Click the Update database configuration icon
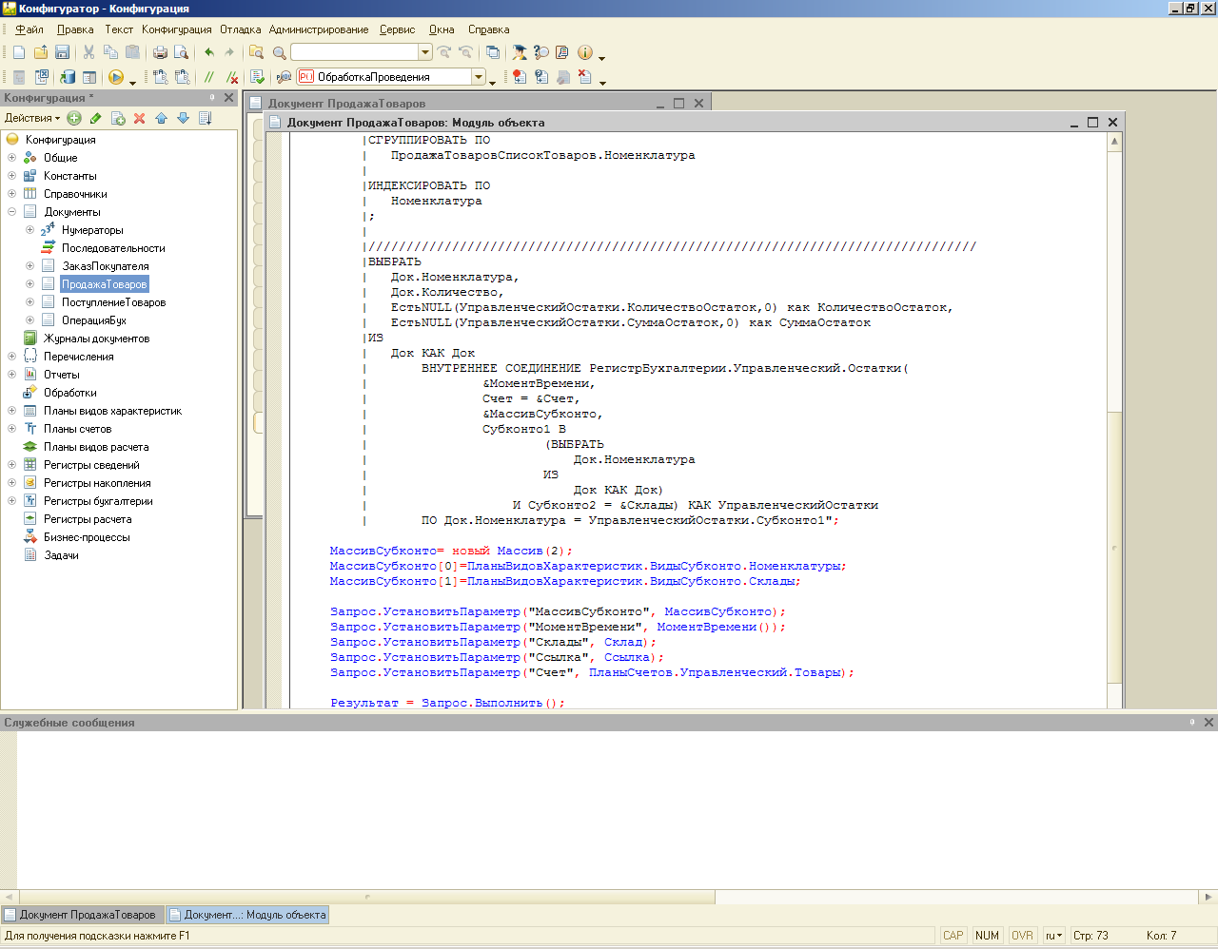 click(x=68, y=77)
